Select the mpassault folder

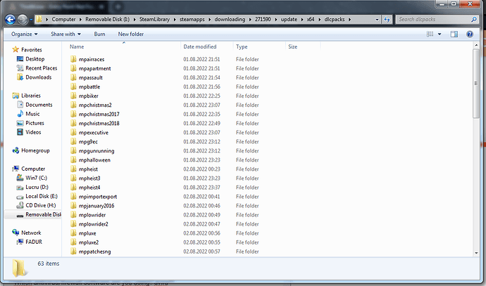pyautogui.click(x=90, y=77)
